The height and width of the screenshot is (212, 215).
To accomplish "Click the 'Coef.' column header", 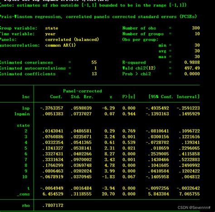I will (56, 97).
